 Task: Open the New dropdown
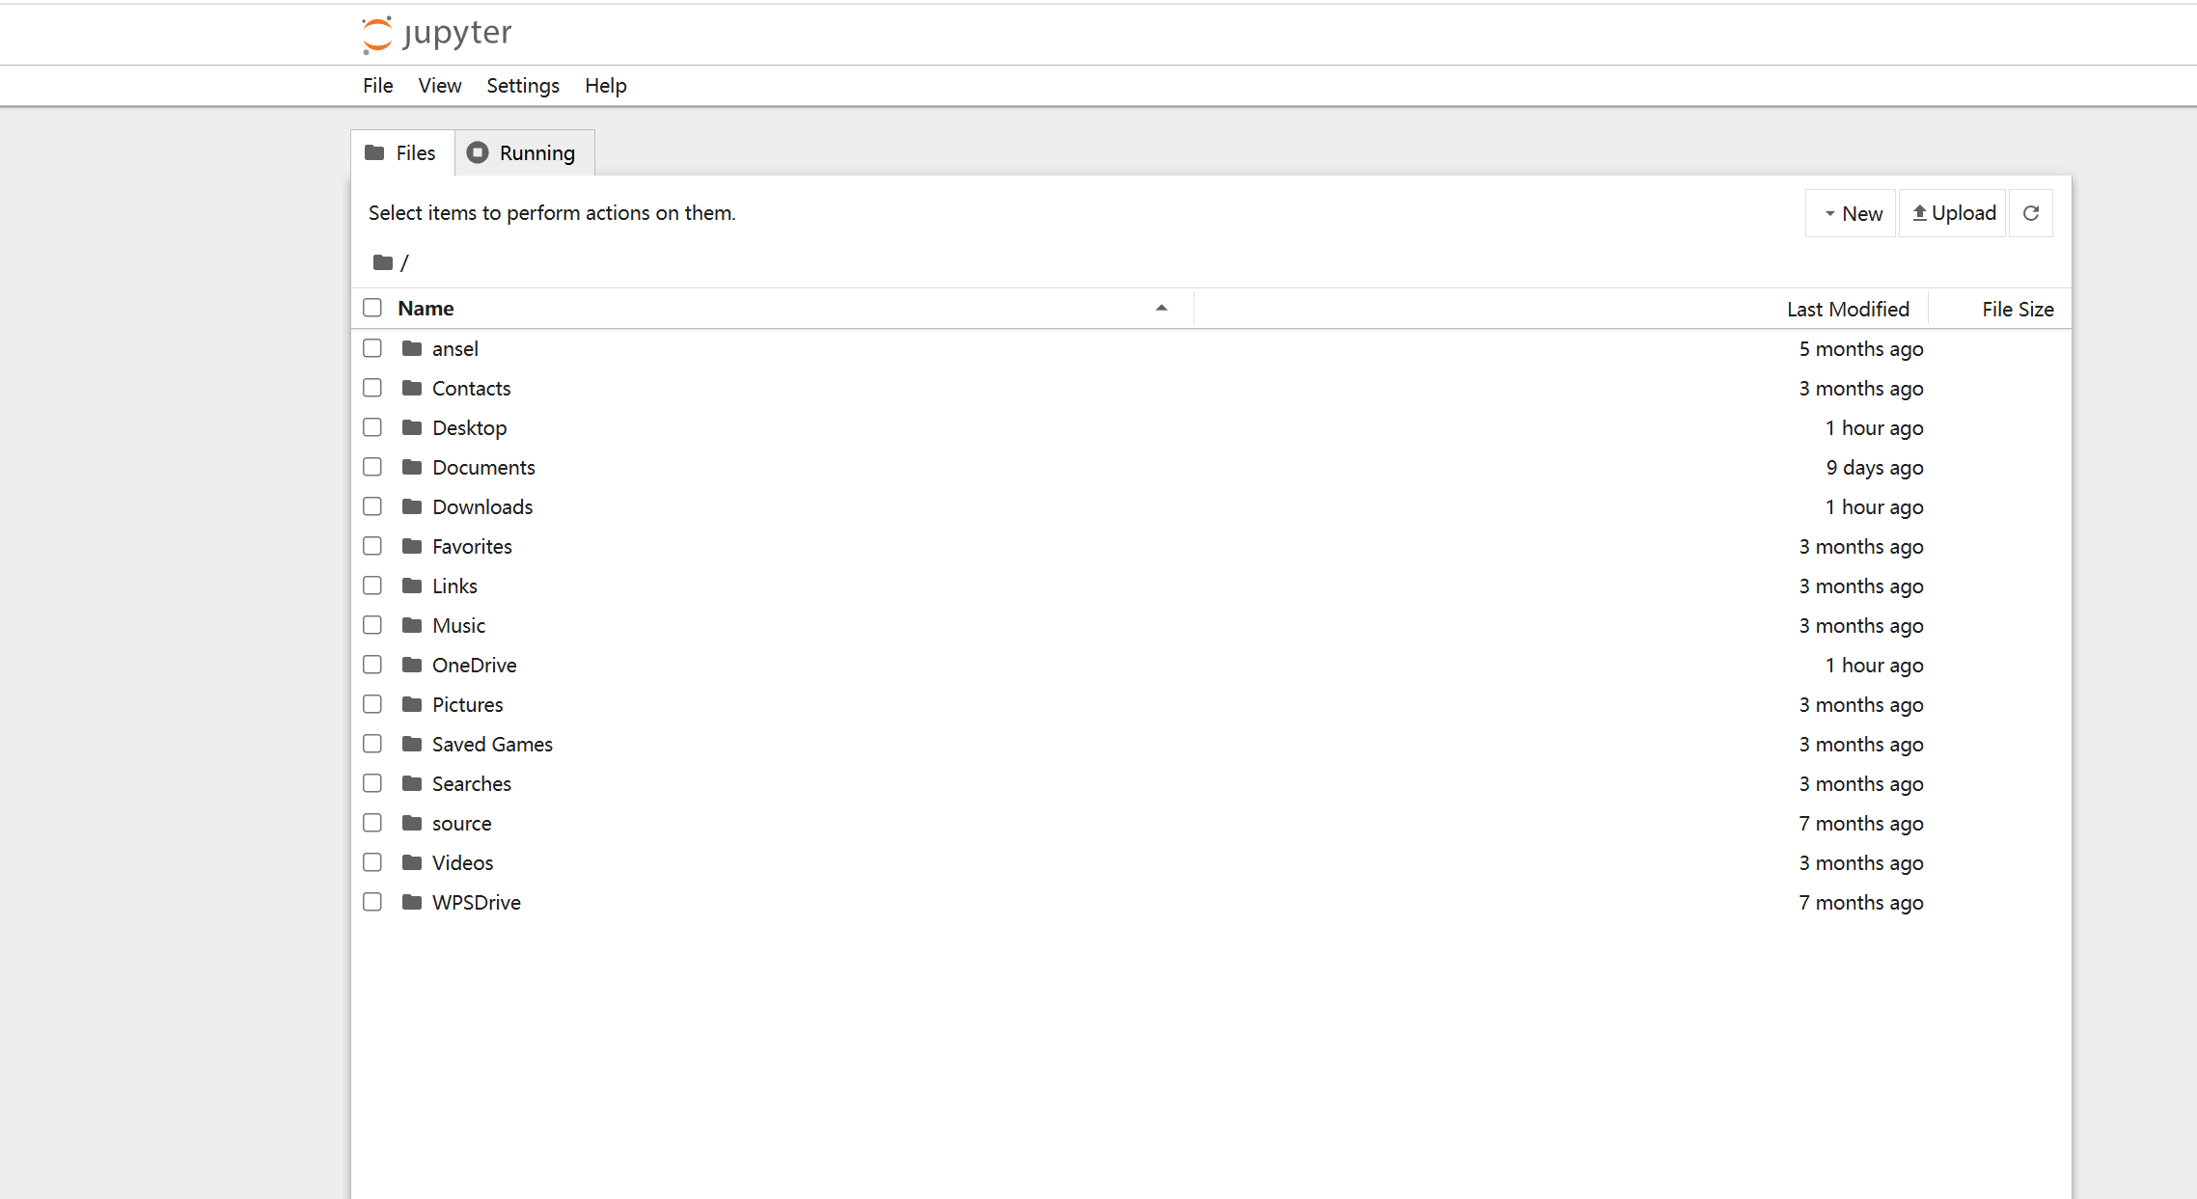tap(1850, 212)
